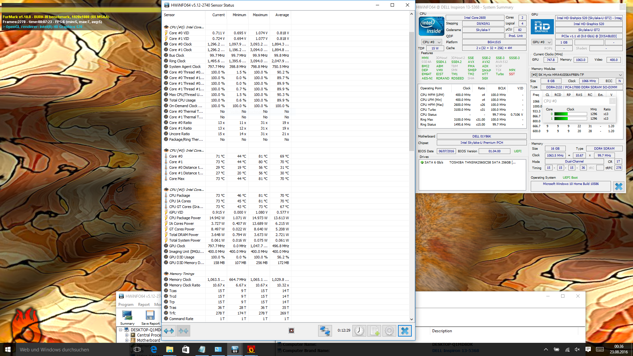Image resolution: width=633 pixels, height=356 pixels.
Task: Open sensor settings gear icon
Action: coord(389,331)
